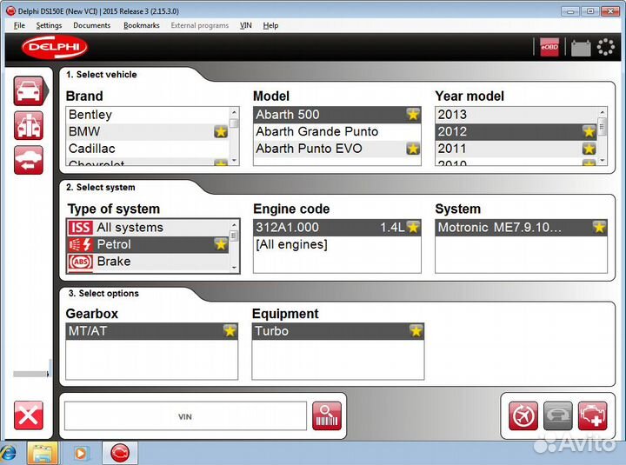Image resolution: width=626 pixels, height=465 pixels.
Task: Click the red X button at bottom left
Action: (x=29, y=415)
